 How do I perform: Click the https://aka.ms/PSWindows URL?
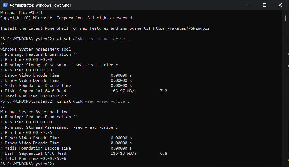181,28
